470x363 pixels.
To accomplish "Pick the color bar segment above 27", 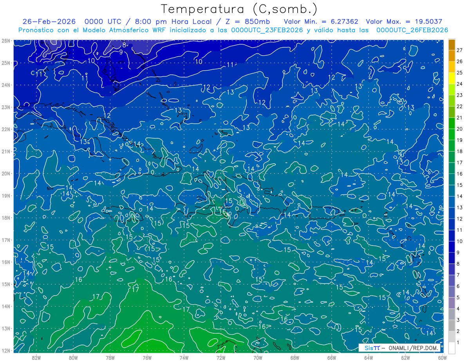I will (x=452, y=45).
